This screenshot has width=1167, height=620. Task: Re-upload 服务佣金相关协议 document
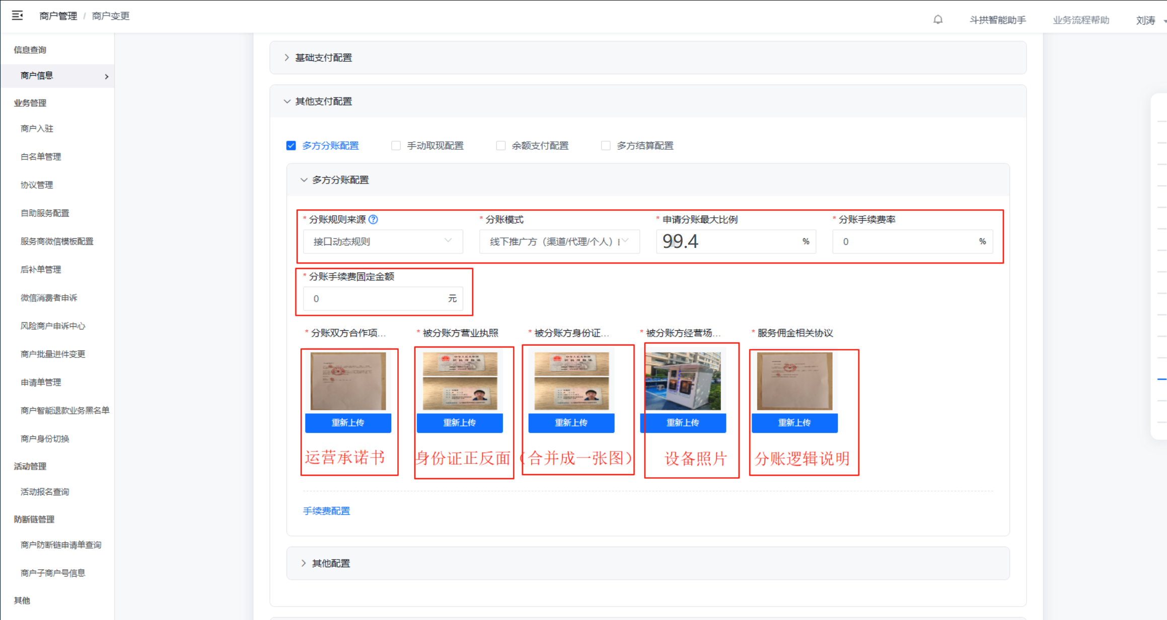(x=794, y=422)
